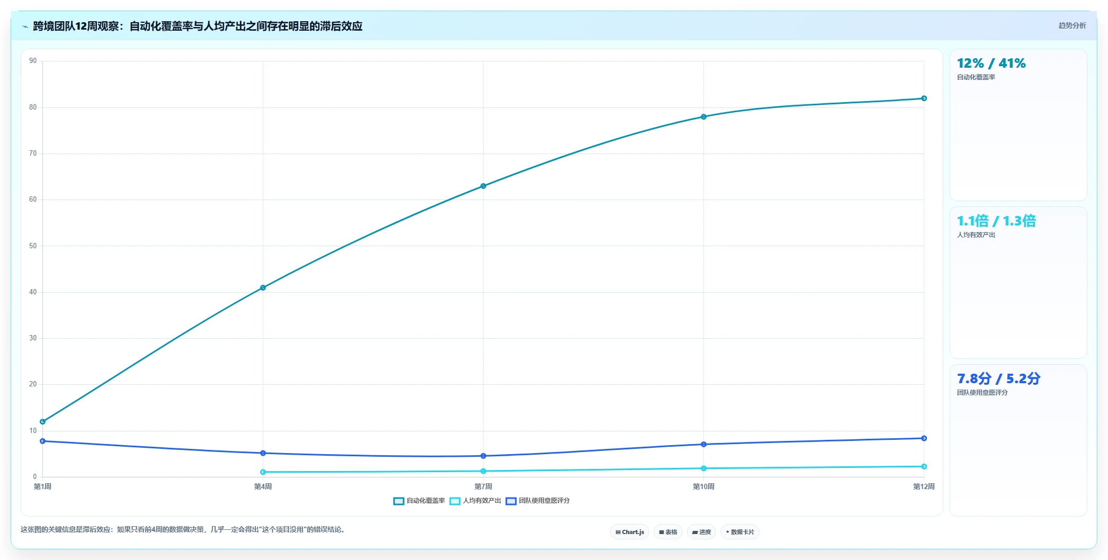Click willingness score point at 第12周
The image size is (1108, 560).
(x=924, y=438)
